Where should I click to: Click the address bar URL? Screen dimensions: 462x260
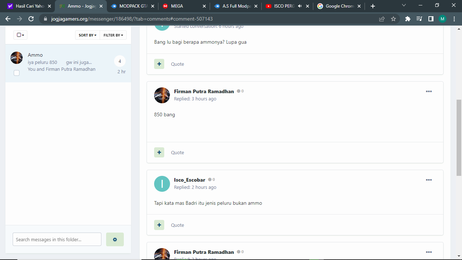coord(132,19)
